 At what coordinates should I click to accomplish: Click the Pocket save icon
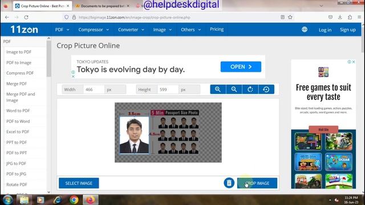coord(330,17)
